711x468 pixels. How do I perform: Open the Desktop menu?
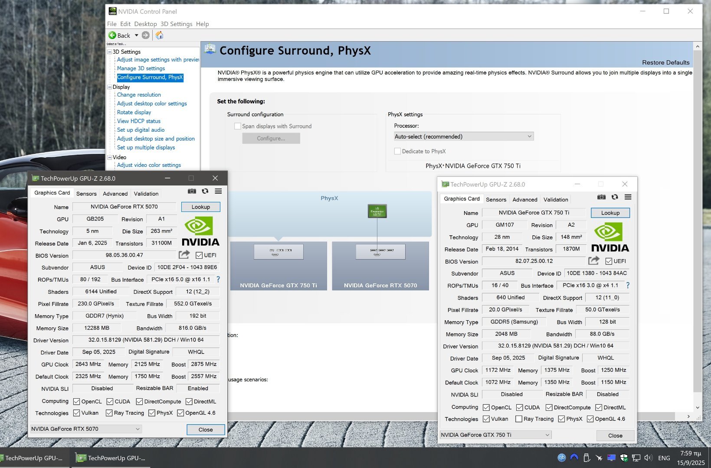[145, 24]
